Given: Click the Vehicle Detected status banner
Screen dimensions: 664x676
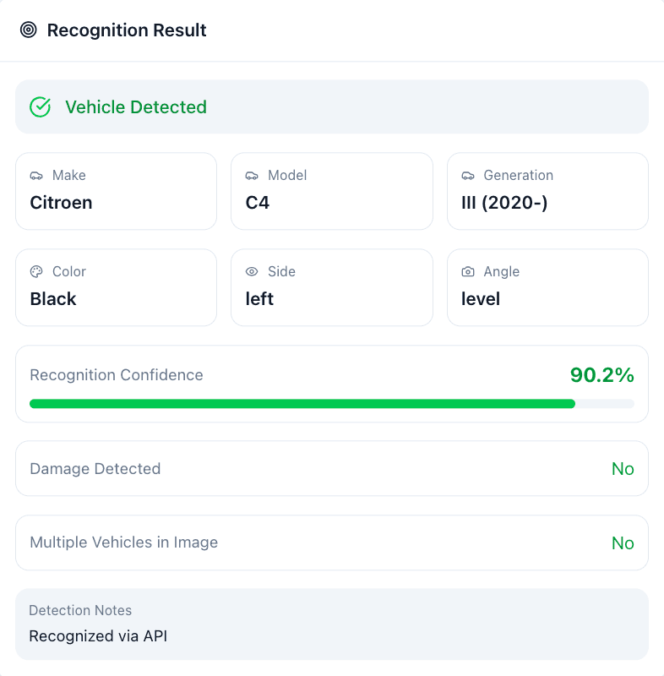Looking at the screenshot, I should [332, 106].
